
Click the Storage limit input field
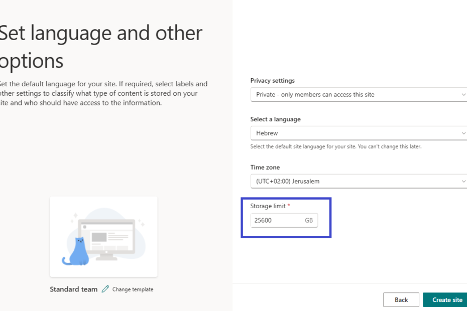(x=284, y=220)
